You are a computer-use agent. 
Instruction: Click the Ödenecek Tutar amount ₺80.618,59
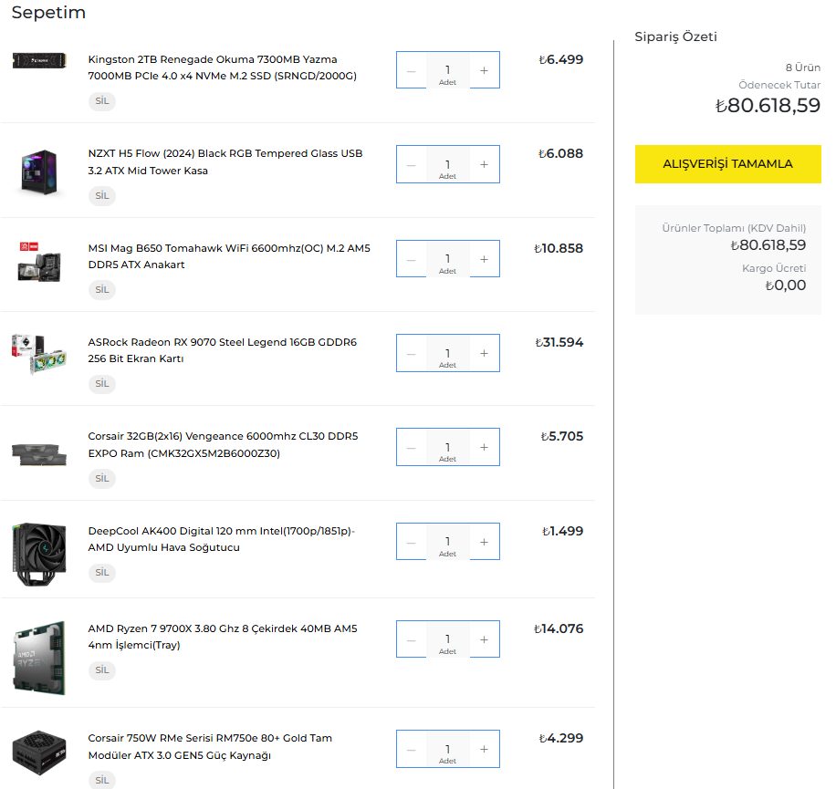(768, 106)
